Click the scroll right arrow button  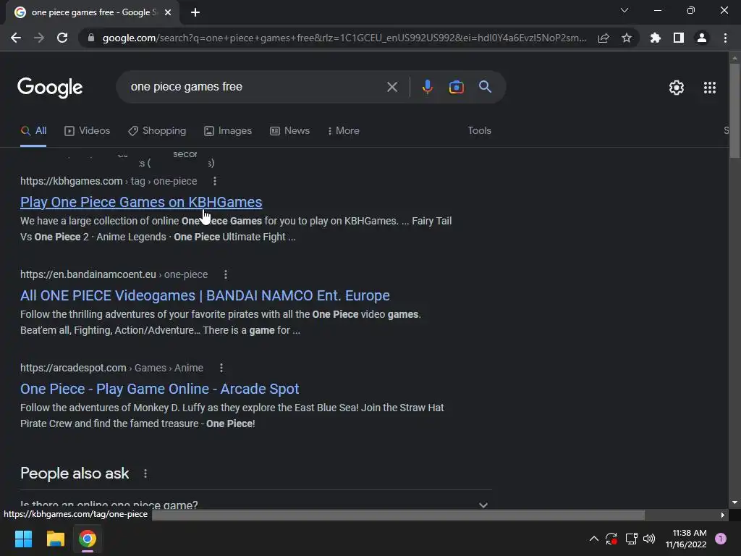pyautogui.click(x=722, y=515)
